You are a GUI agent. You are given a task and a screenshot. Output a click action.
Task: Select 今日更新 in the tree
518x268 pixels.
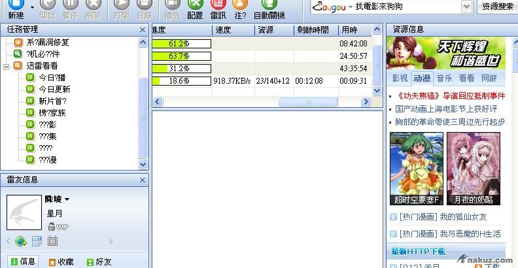click(54, 90)
